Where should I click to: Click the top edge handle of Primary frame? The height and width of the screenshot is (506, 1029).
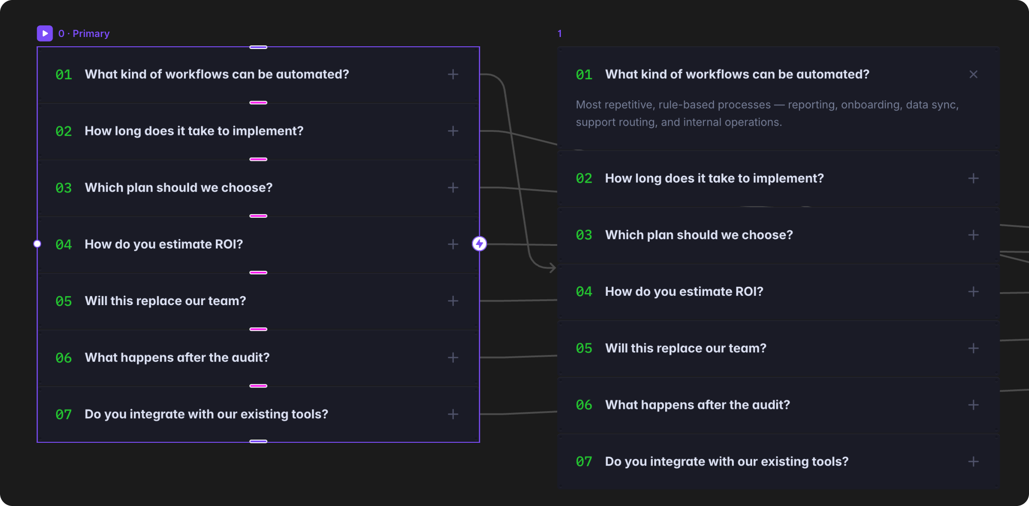tap(258, 47)
